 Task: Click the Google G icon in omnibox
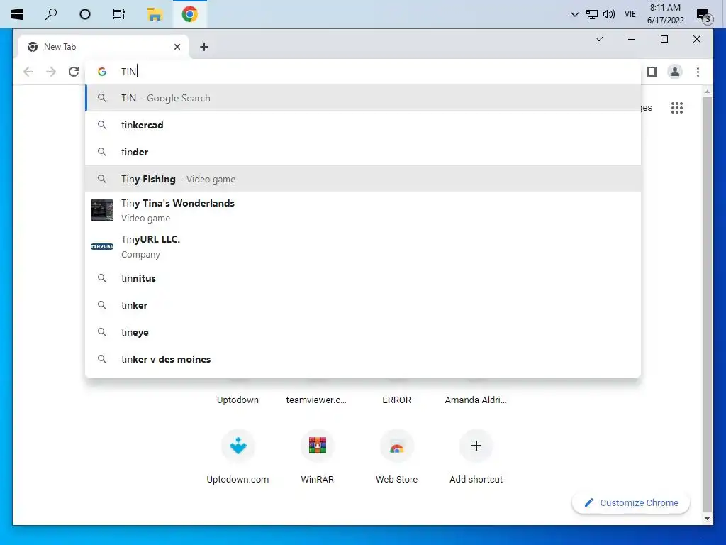click(102, 72)
